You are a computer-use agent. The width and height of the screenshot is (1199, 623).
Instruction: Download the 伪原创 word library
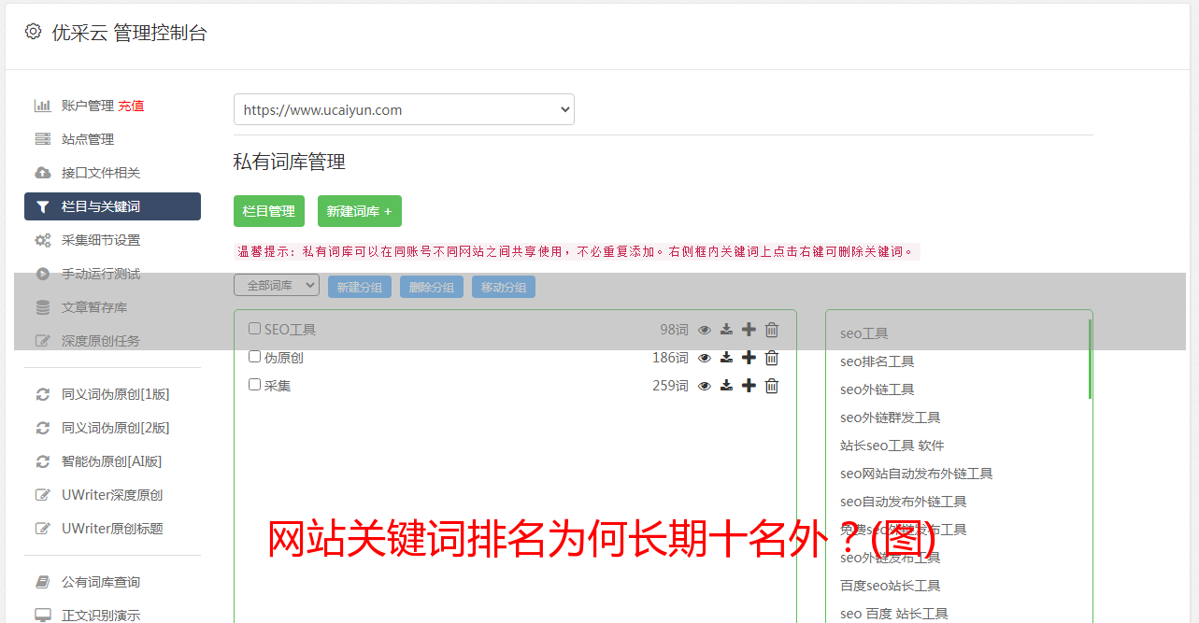coord(726,358)
